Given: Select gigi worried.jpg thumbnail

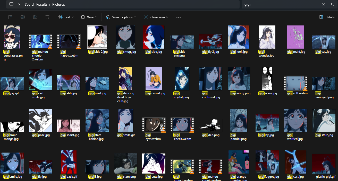Looking at the screenshot, I should pos(295,120).
